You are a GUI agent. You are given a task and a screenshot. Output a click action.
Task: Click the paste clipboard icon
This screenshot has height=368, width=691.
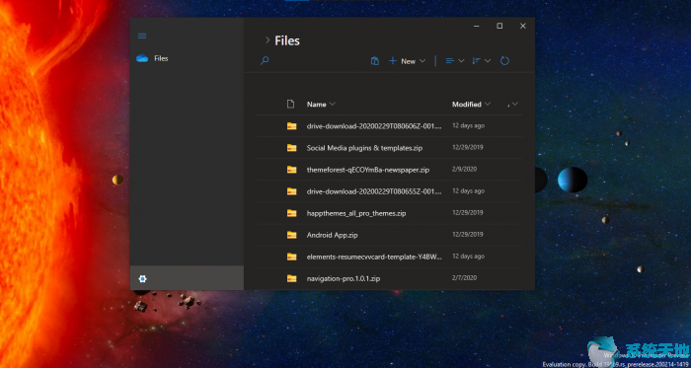coord(375,61)
